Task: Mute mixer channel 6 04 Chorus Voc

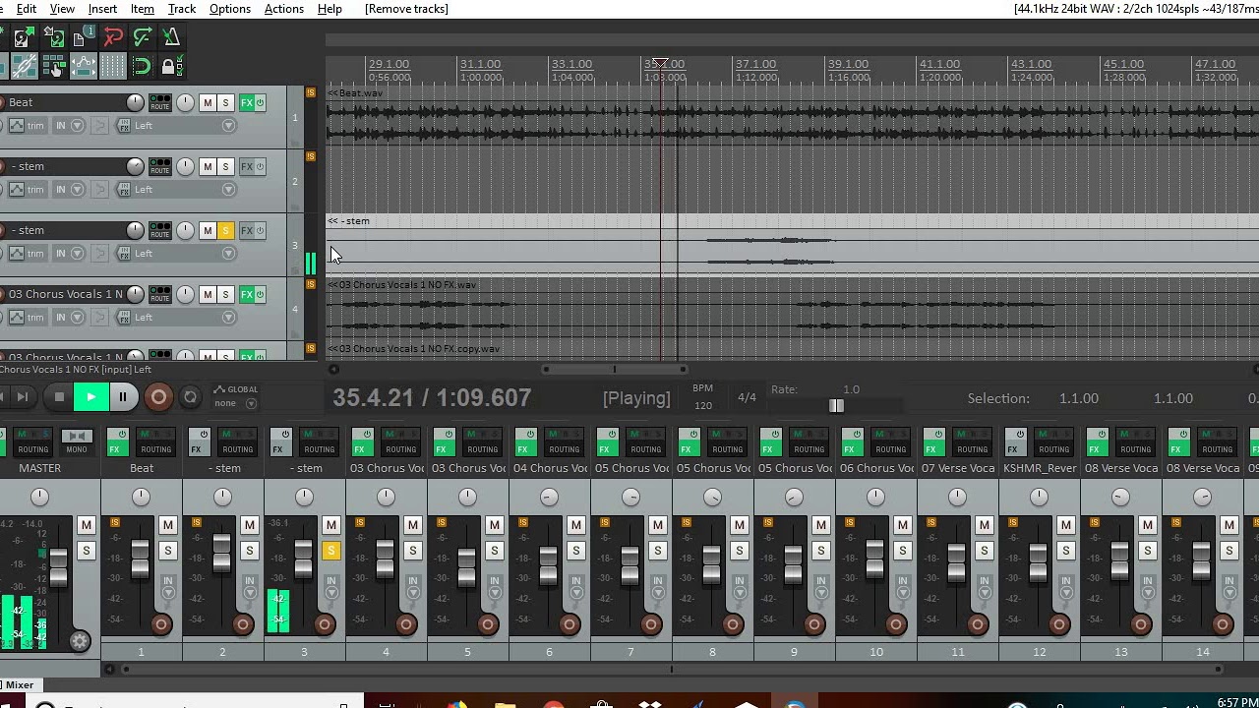Action: pos(575,525)
